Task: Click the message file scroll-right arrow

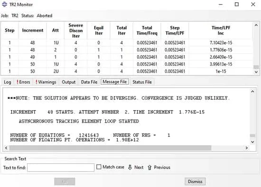Action: click(x=246, y=148)
